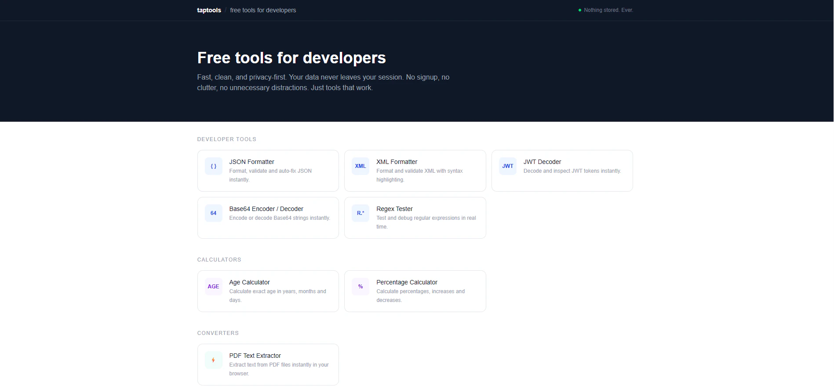This screenshot has width=834, height=389.
Task: Click the green status dot in header
Action: pos(580,10)
